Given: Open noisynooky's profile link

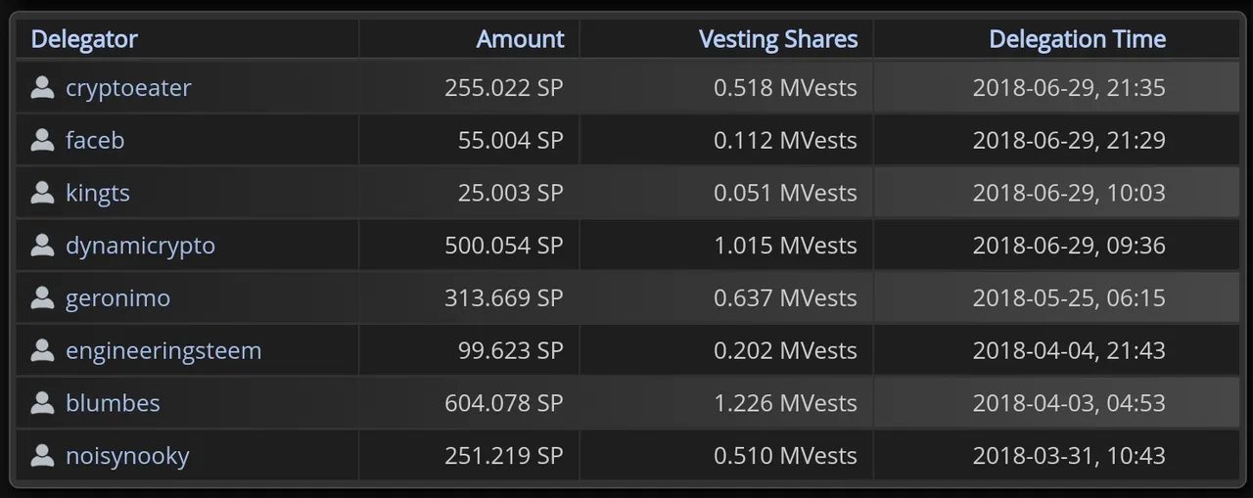Looking at the screenshot, I should pos(127,456).
